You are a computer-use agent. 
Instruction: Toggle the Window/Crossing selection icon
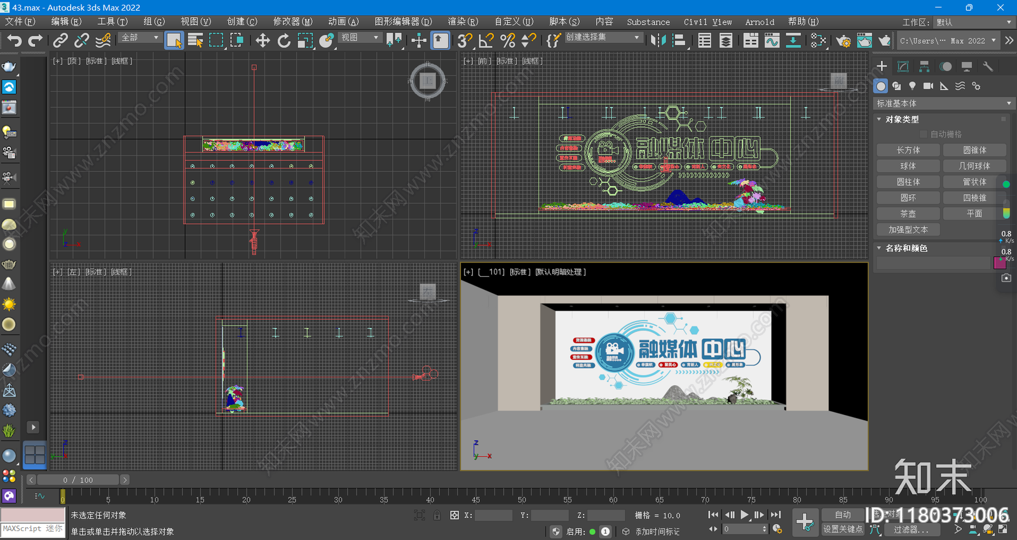[x=237, y=41]
